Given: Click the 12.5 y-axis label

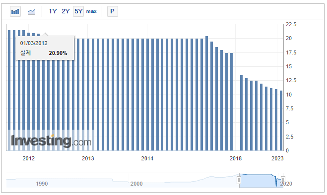Looking at the screenshot, I should [291, 80].
